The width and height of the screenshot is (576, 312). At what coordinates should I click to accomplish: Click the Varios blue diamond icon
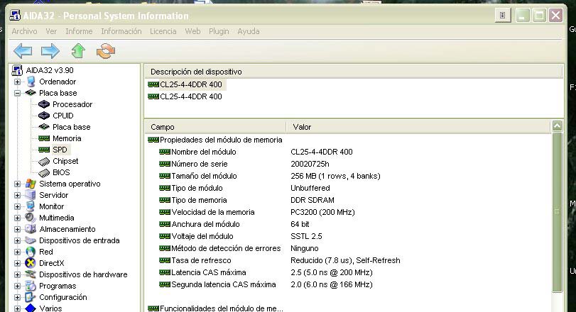click(31, 308)
